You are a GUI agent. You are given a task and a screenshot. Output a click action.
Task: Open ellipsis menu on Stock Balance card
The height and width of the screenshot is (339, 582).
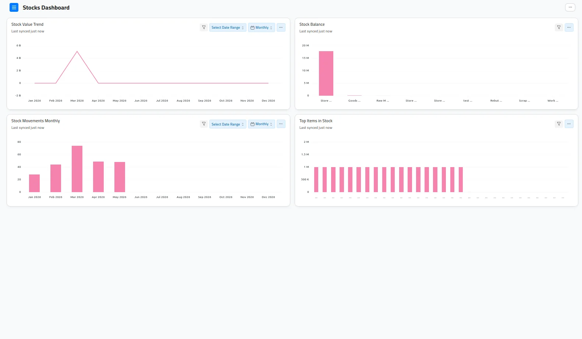tap(569, 28)
